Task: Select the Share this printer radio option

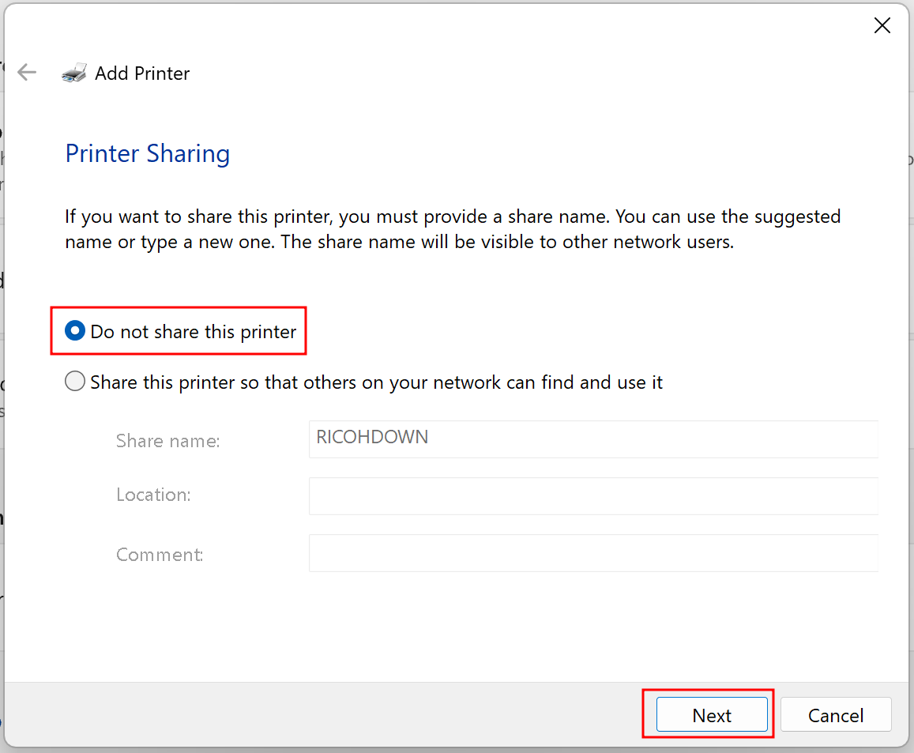Action: pyautogui.click(x=74, y=382)
